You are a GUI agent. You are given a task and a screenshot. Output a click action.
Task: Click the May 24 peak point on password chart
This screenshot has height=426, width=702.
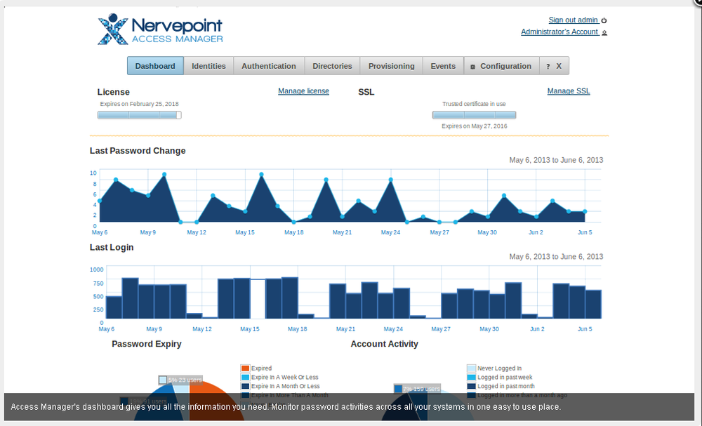point(391,180)
